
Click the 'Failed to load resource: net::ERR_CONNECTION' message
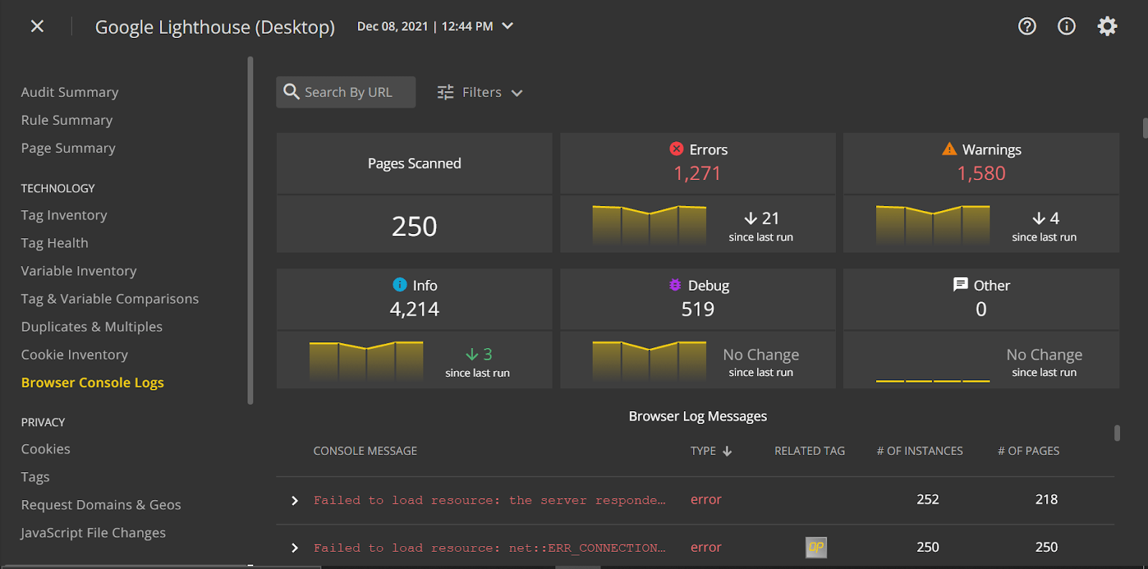pyautogui.click(x=489, y=548)
